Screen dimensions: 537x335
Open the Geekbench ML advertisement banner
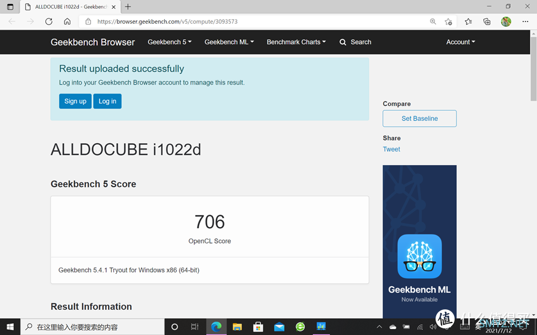[x=419, y=241]
